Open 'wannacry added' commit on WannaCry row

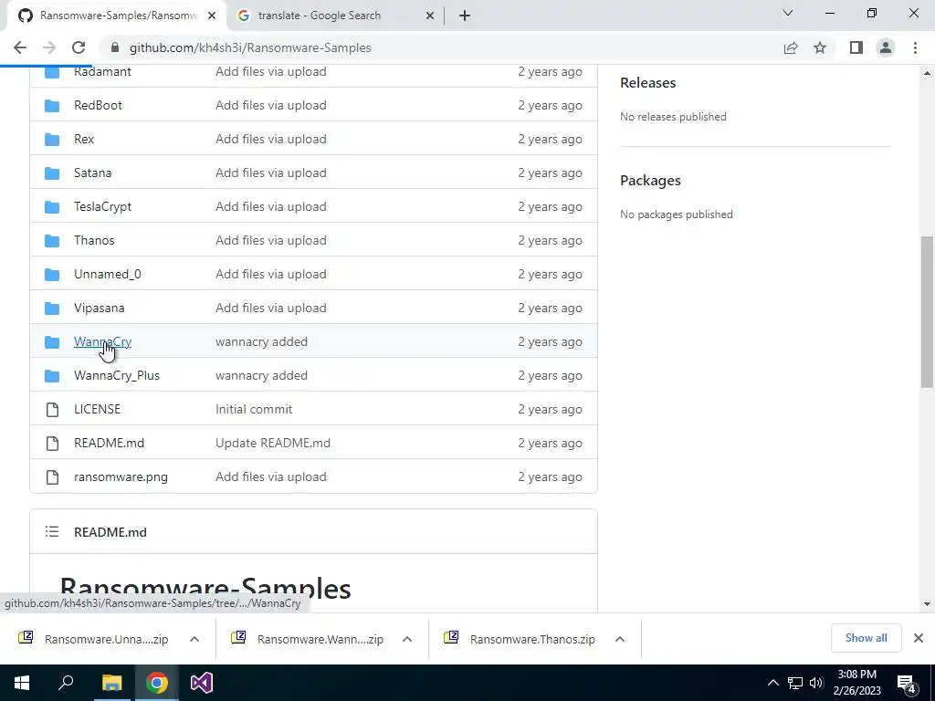pos(262,341)
